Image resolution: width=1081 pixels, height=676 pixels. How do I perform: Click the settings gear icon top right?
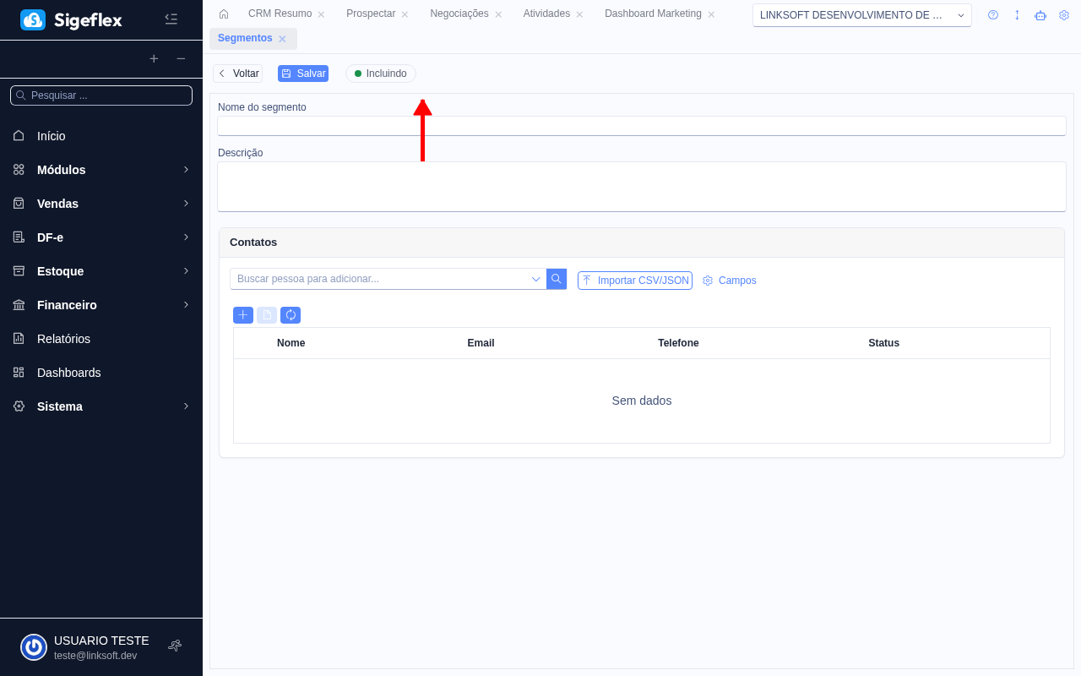(x=1064, y=15)
